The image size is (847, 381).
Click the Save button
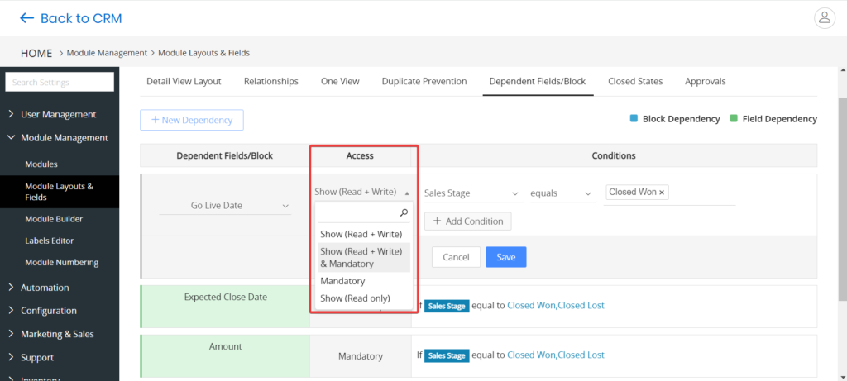[x=505, y=257]
